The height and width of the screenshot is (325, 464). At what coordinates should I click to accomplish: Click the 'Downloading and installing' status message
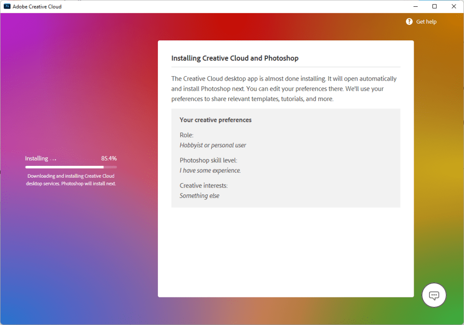tap(71, 179)
